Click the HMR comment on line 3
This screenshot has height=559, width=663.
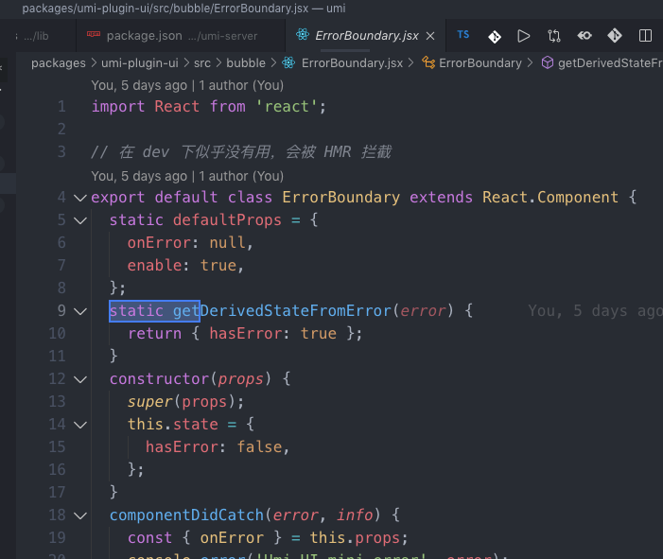(x=242, y=151)
